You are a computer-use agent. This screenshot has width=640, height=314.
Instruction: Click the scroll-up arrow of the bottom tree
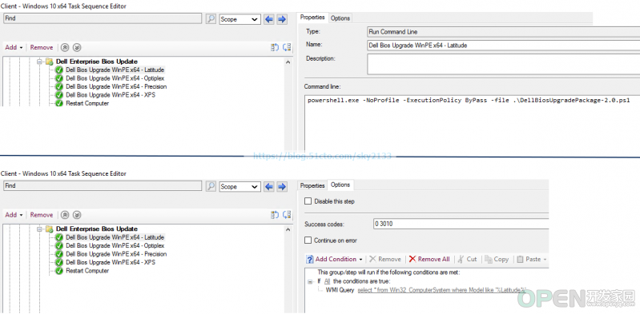(x=288, y=229)
